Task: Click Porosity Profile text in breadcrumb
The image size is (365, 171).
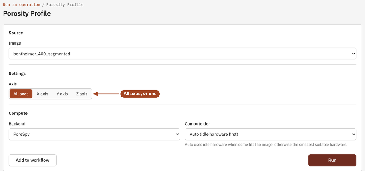Action: pyautogui.click(x=65, y=5)
